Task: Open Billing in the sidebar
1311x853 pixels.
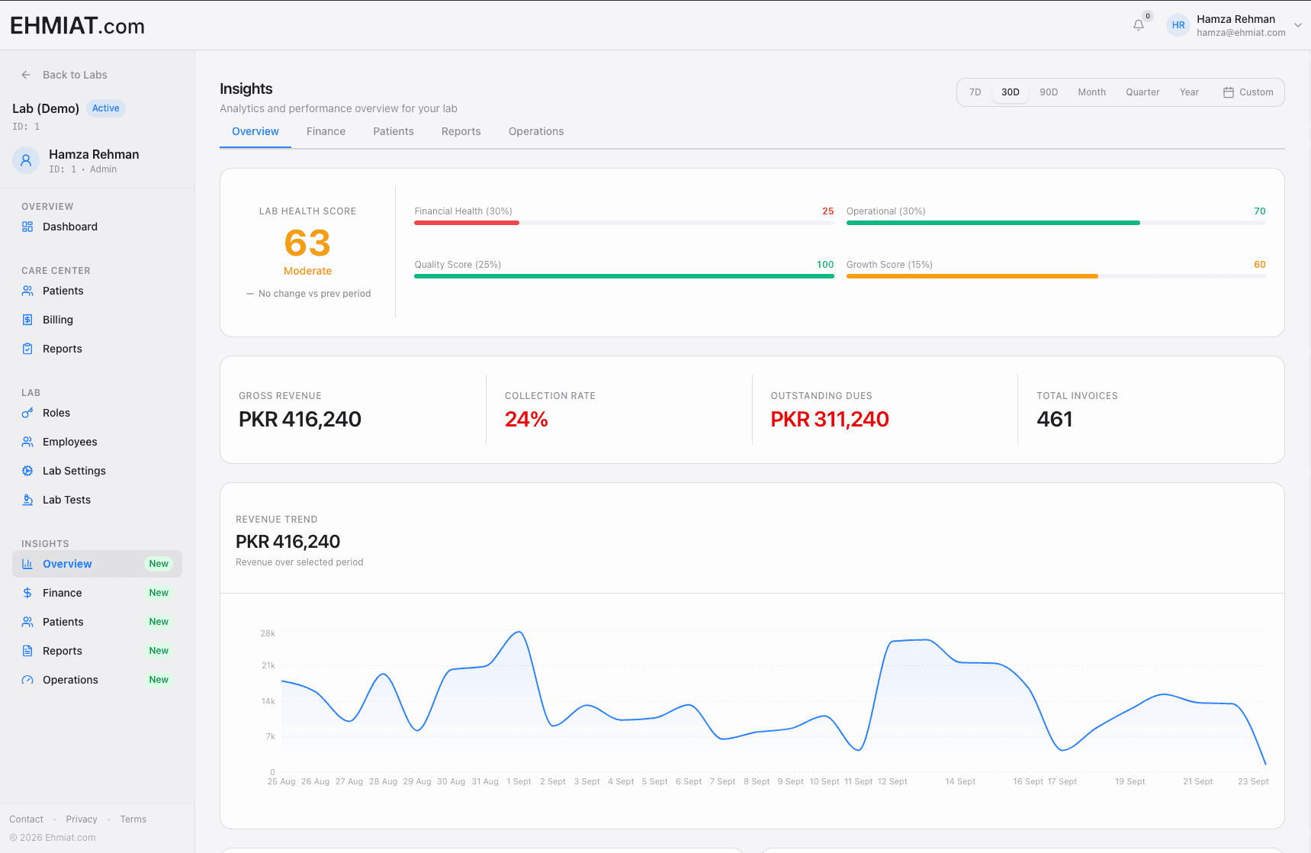Action: point(97,320)
